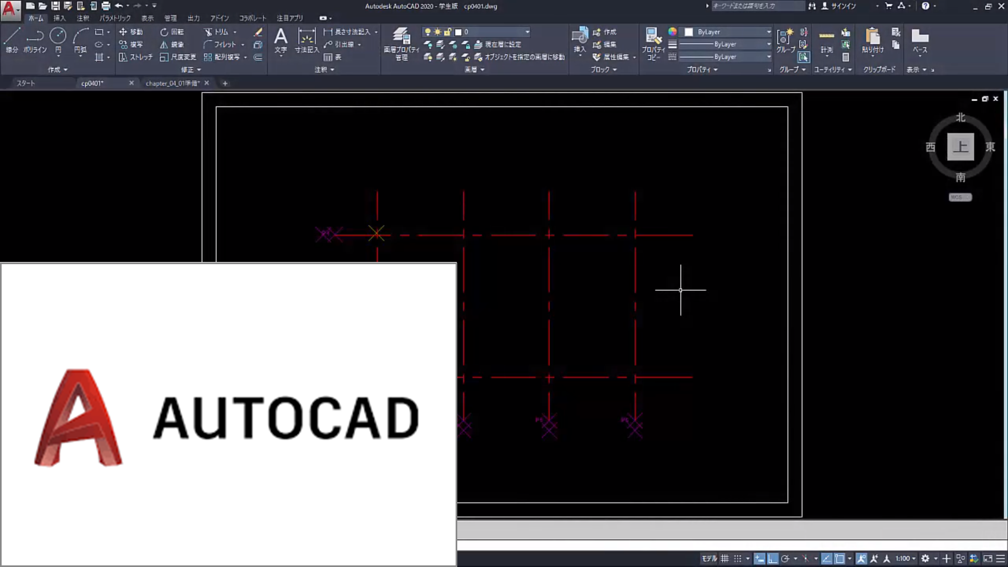Click the Move (移動) tool
The image size is (1008, 567).
pyautogui.click(x=131, y=32)
